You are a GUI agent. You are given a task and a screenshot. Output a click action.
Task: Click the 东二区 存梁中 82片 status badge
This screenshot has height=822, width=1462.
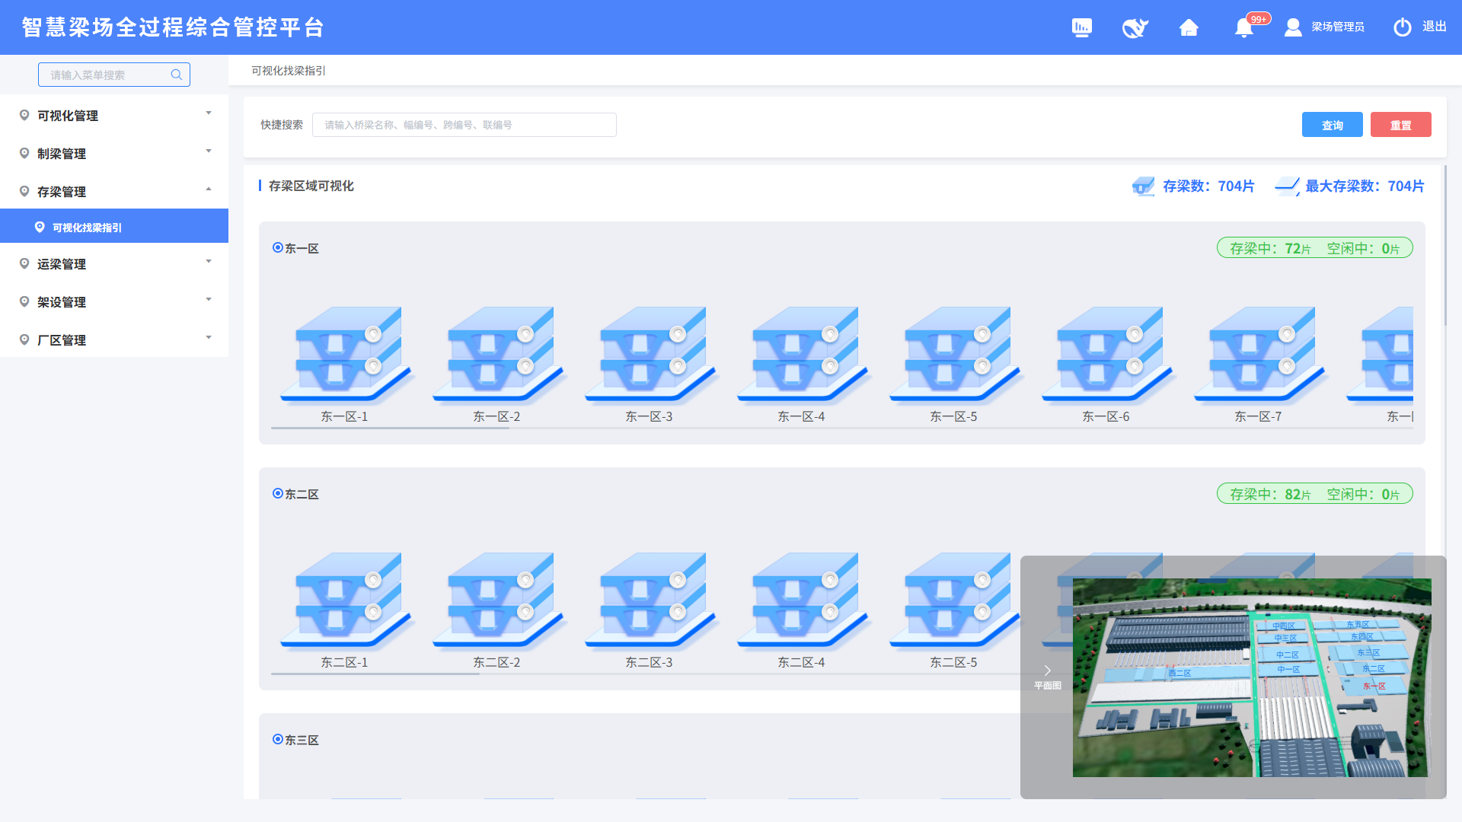(1315, 494)
